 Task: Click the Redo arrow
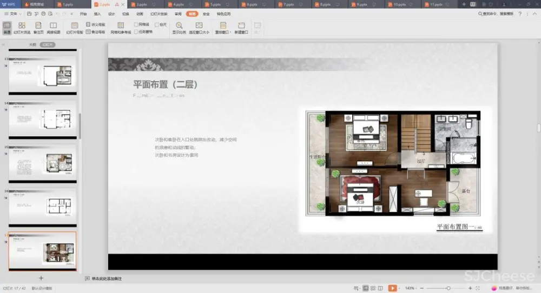point(64,14)
